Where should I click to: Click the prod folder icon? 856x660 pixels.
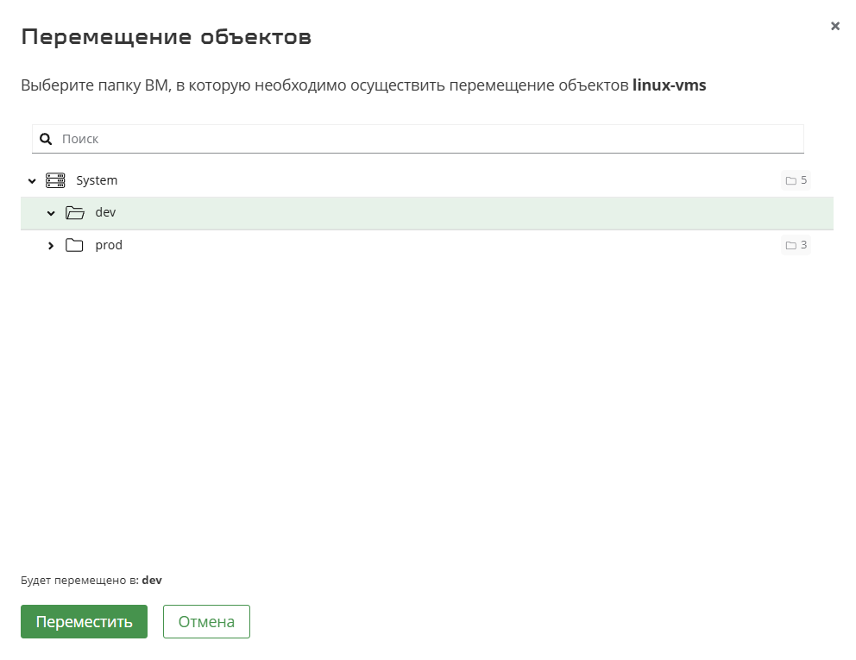(74, 245)
